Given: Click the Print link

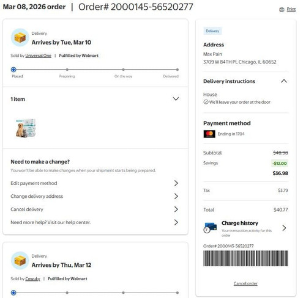Looking at the screenshot, I should coord(291,9).
